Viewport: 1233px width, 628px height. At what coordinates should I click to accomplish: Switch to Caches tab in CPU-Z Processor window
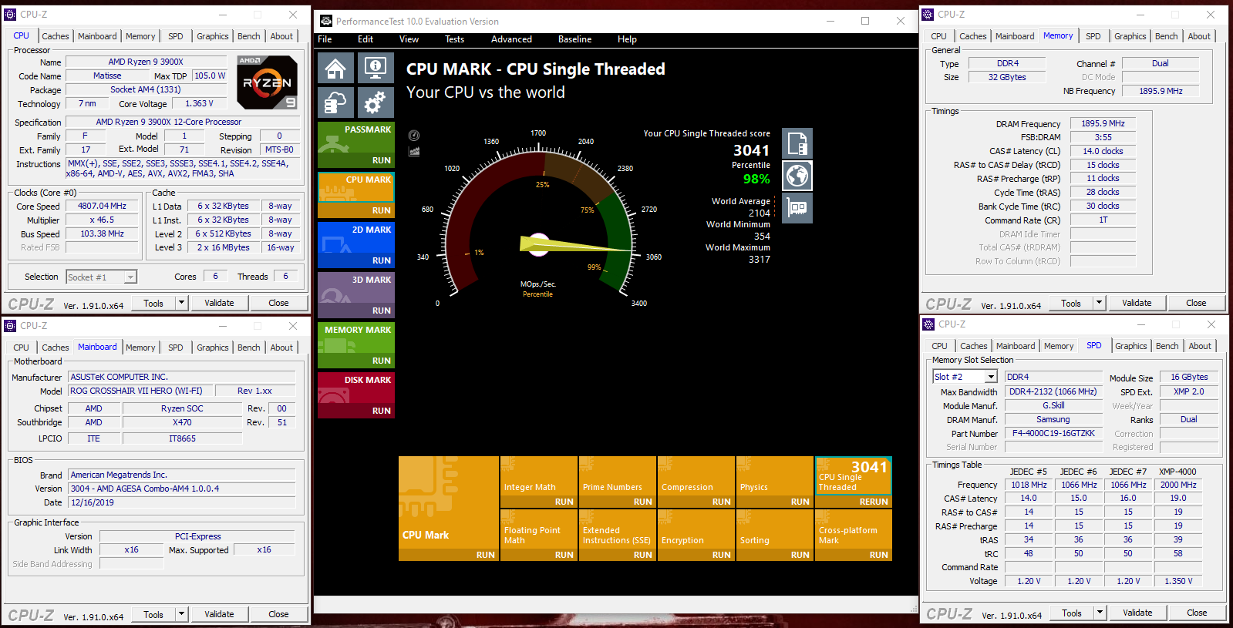tap(55, 36)
